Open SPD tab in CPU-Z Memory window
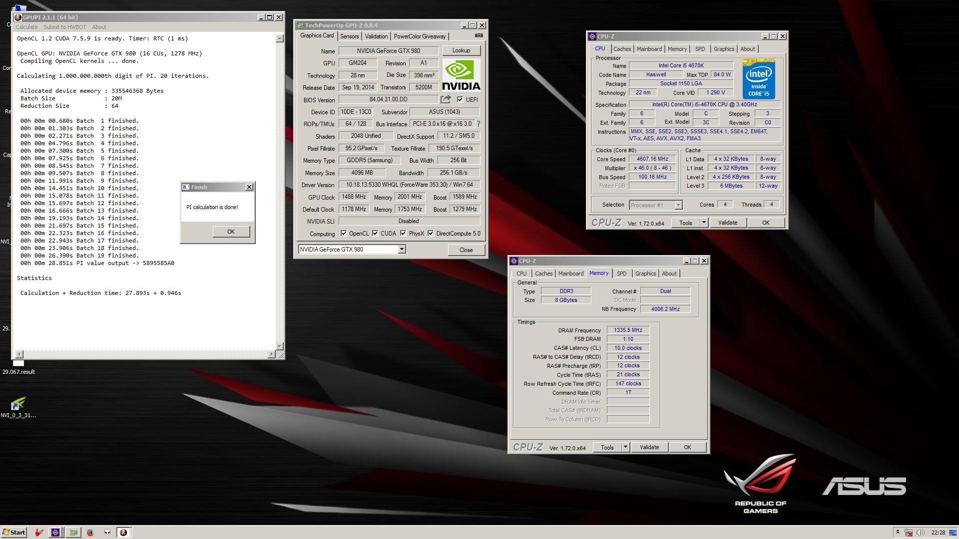This screenshot has width=959, height=539. click(x=621, y=273)
